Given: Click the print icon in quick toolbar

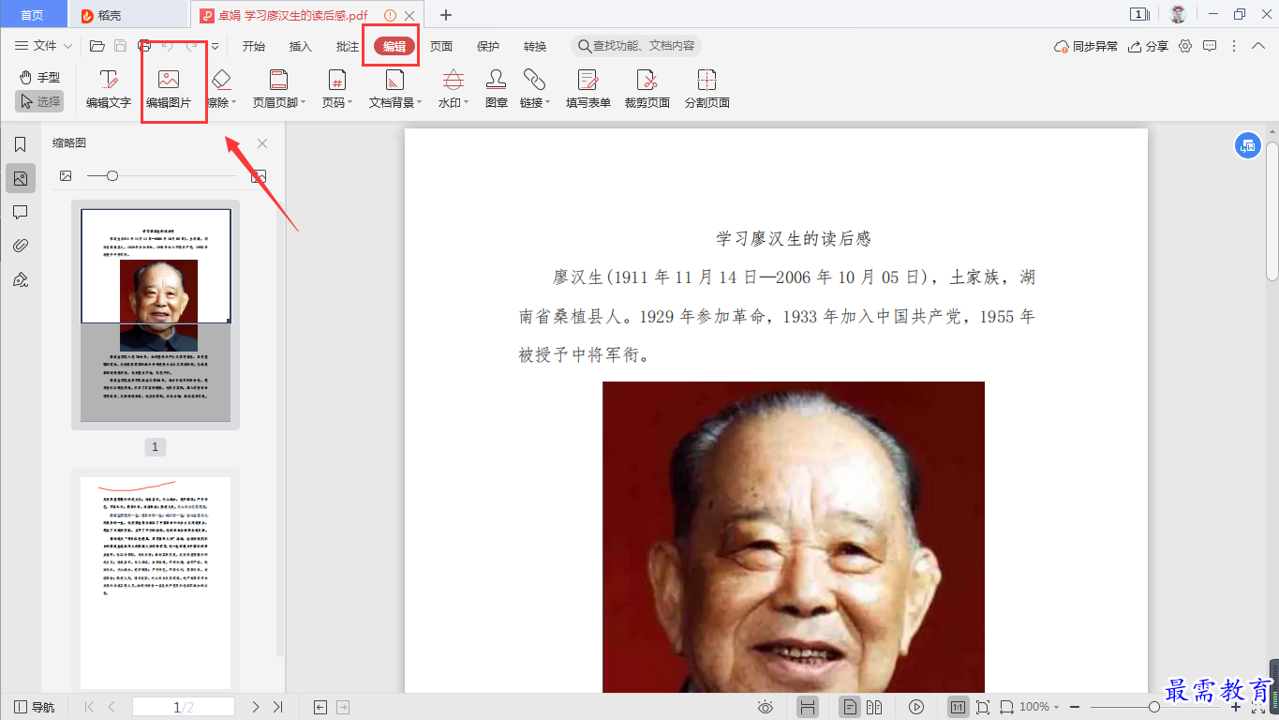Looking at the screenshot, I should [144, 46].
